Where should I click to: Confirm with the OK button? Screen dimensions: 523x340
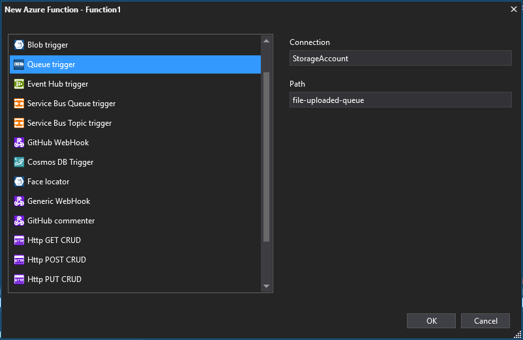pyautogui.click(x=431, y=320)
